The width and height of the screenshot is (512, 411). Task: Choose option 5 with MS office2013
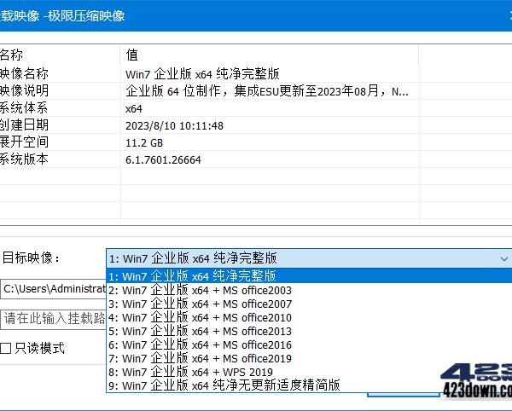[x=200, y=331]
